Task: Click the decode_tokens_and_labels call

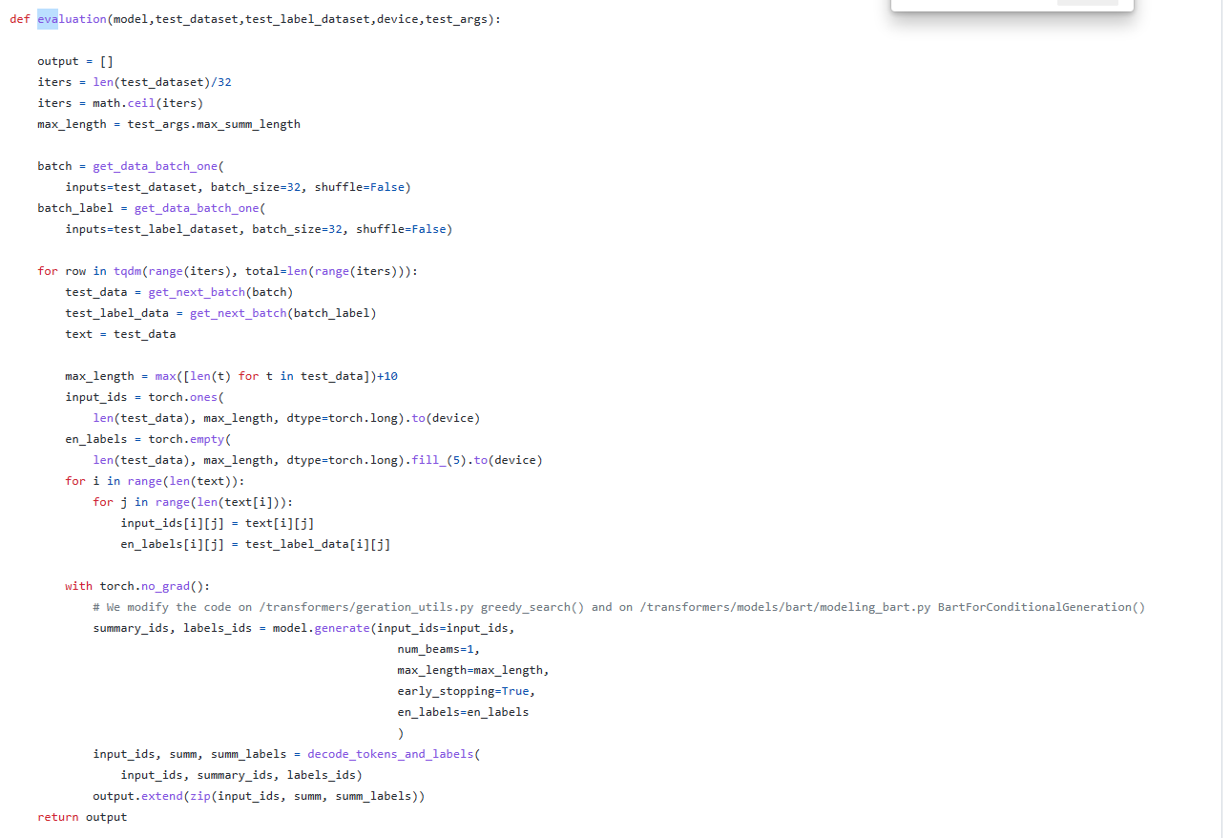Action: click(391, 753)
